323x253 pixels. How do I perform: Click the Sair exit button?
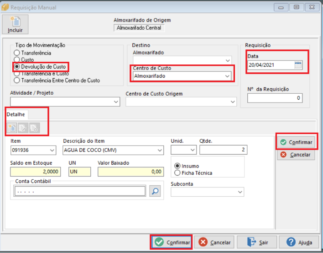click(257, 242)
